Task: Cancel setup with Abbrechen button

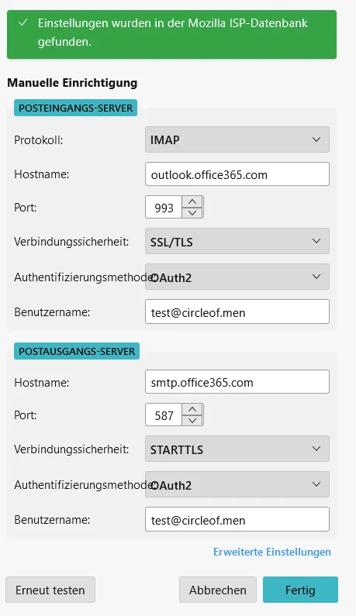Action: [x=217, y=590]
